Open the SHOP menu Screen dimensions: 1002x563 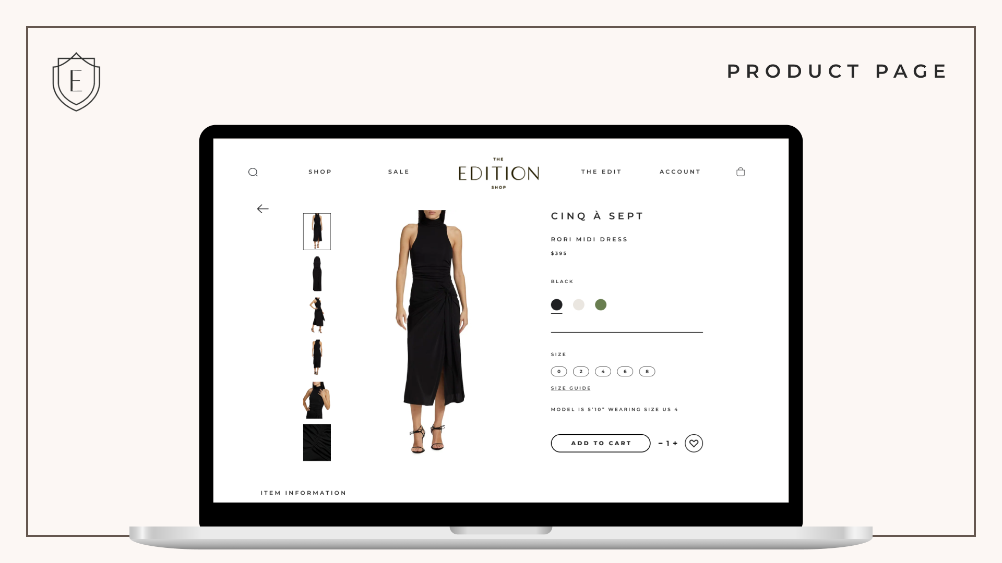coord(320,172)
